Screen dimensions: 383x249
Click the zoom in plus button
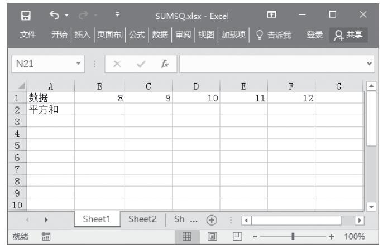click(332, 236)
